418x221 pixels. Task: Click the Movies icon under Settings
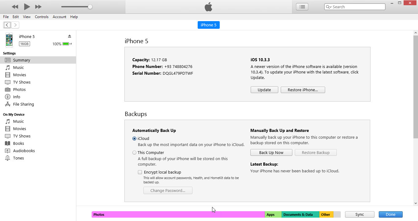[8, 75]
